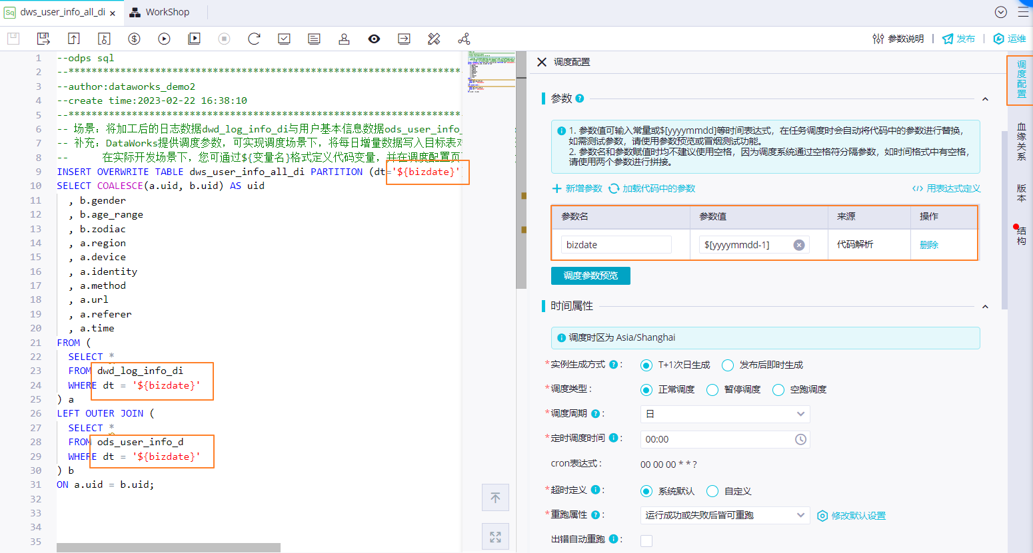
Task: Open the 调度周期 dropdown showing 日
Action: 725,414
